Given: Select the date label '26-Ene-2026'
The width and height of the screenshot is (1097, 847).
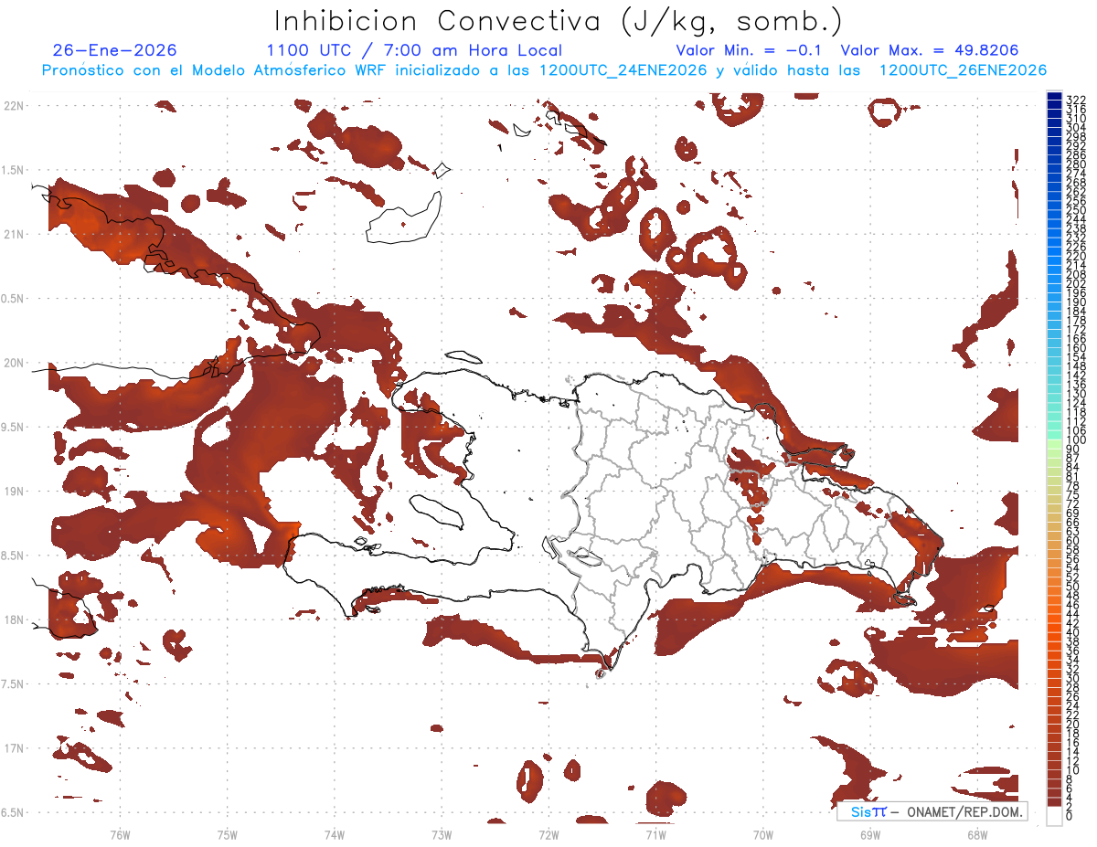Looking at the screenshot, I should [115, 51].
